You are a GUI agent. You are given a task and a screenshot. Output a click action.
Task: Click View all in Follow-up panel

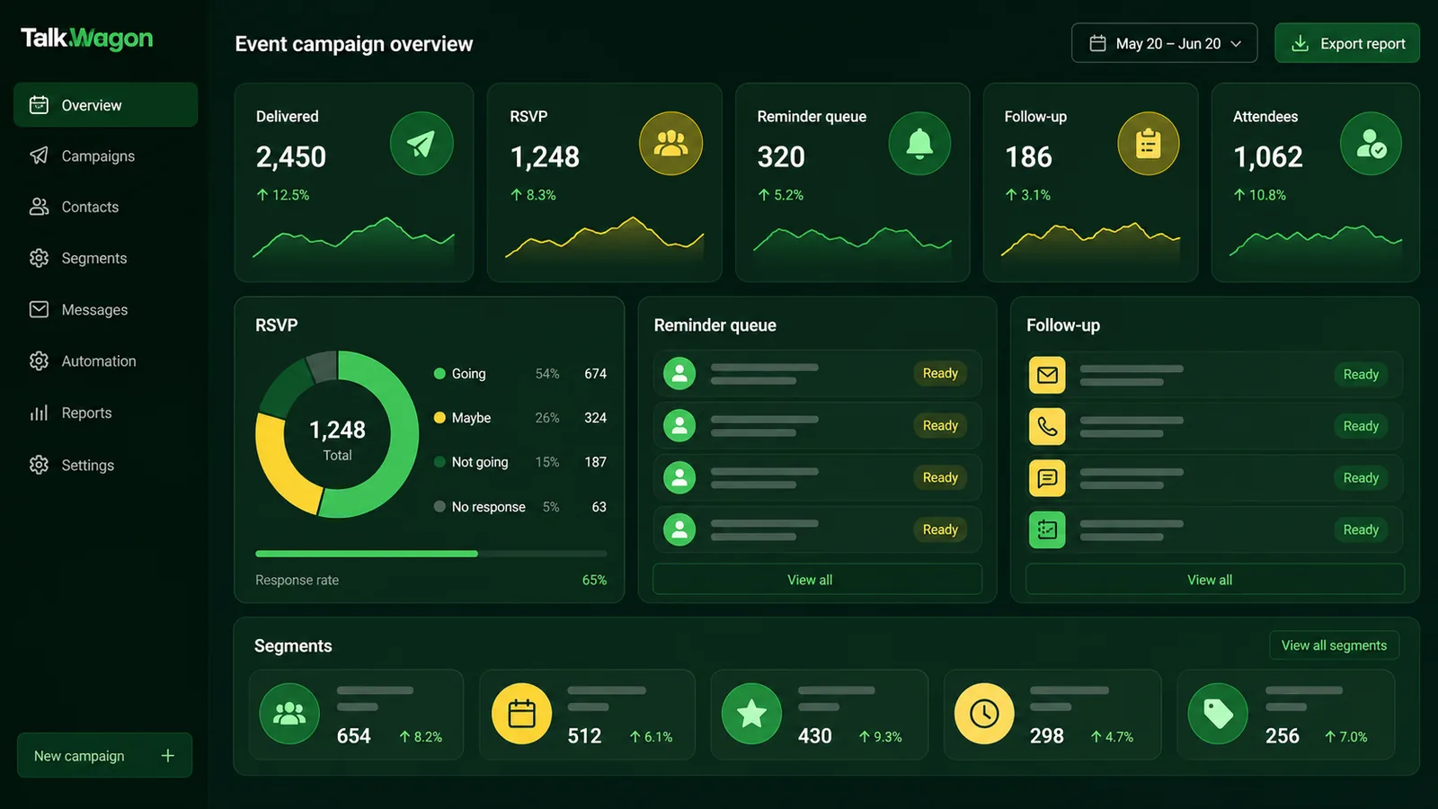pyautogui.click(x=1214, y=580)
